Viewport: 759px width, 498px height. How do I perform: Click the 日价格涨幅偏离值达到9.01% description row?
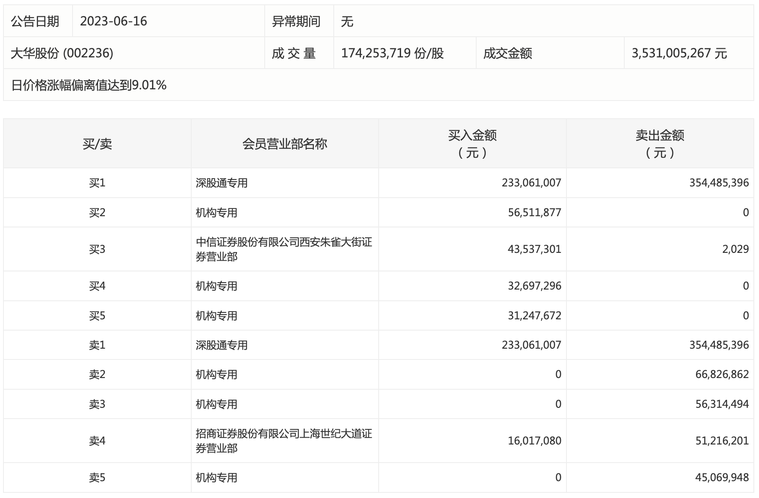(89, 85)
